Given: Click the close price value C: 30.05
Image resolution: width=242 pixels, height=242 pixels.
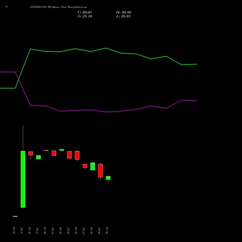Looking at the screenshot, I should click(x=85, y=13).
